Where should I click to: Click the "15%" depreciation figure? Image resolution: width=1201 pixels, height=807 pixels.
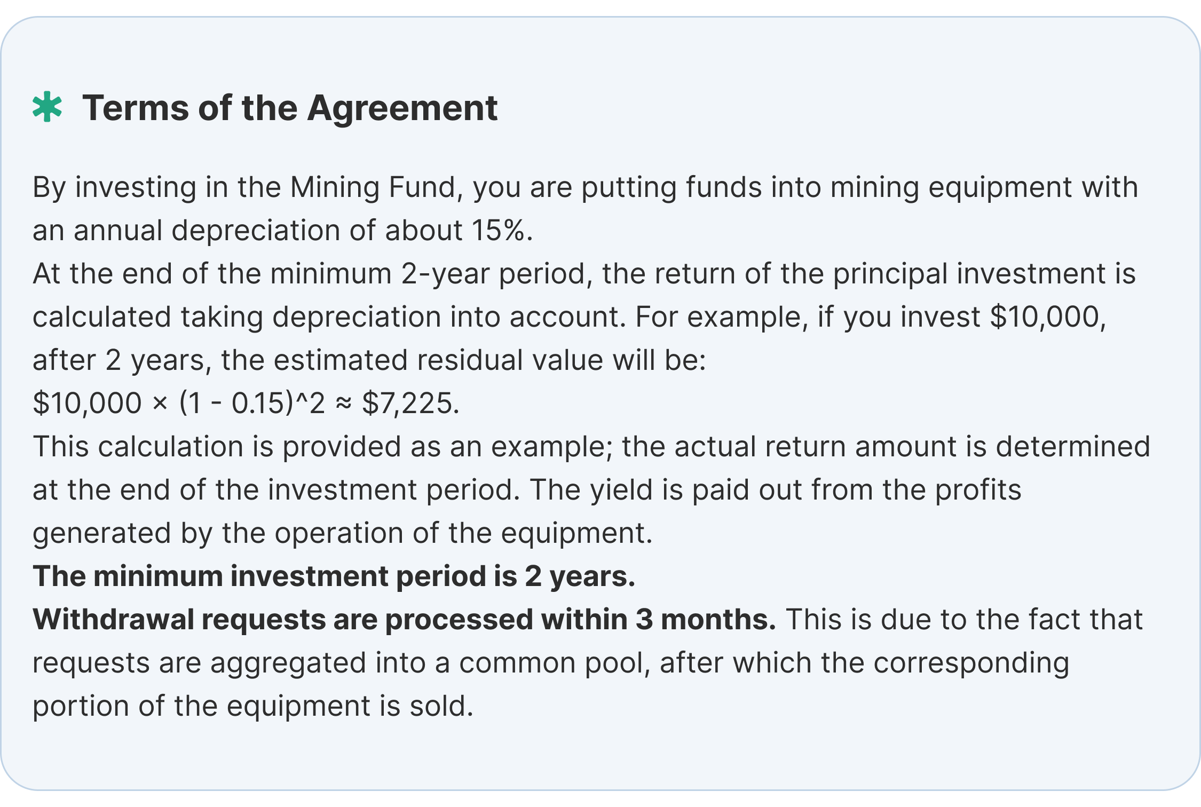pyautogui.click(x=501, y=231)
